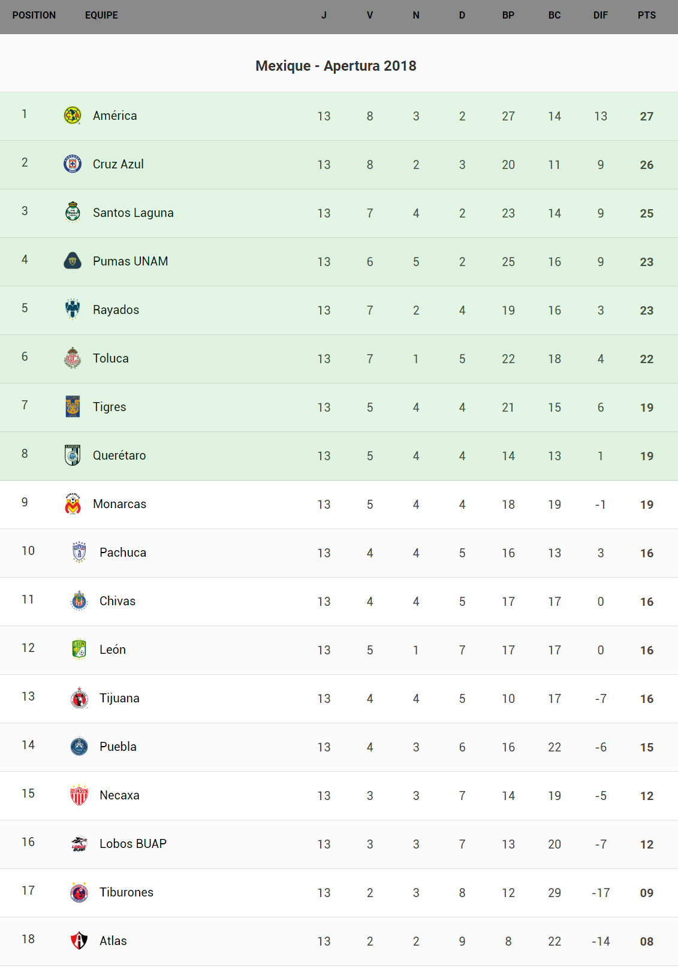This screenshot has height=969, width=678.
Task: Select the Santos Laguna crest icon
Action: [73, 212]
